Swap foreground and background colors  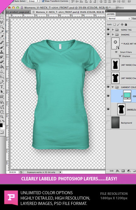[3, 121]
